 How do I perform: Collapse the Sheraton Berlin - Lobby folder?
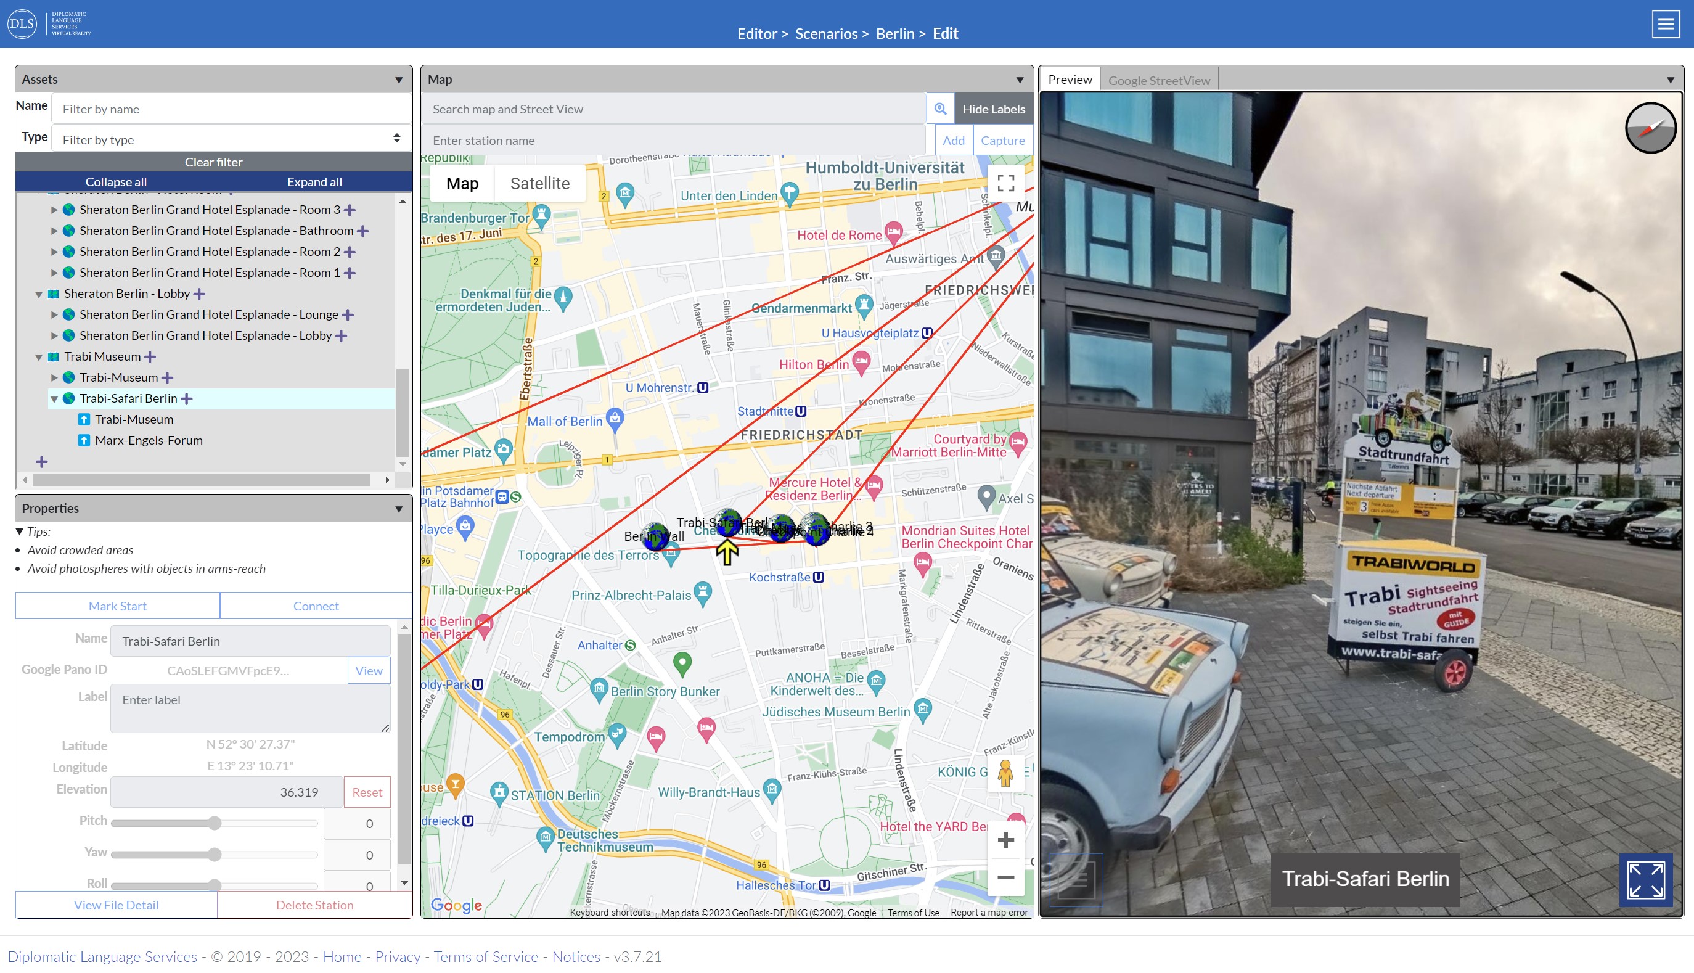[39, 294]
